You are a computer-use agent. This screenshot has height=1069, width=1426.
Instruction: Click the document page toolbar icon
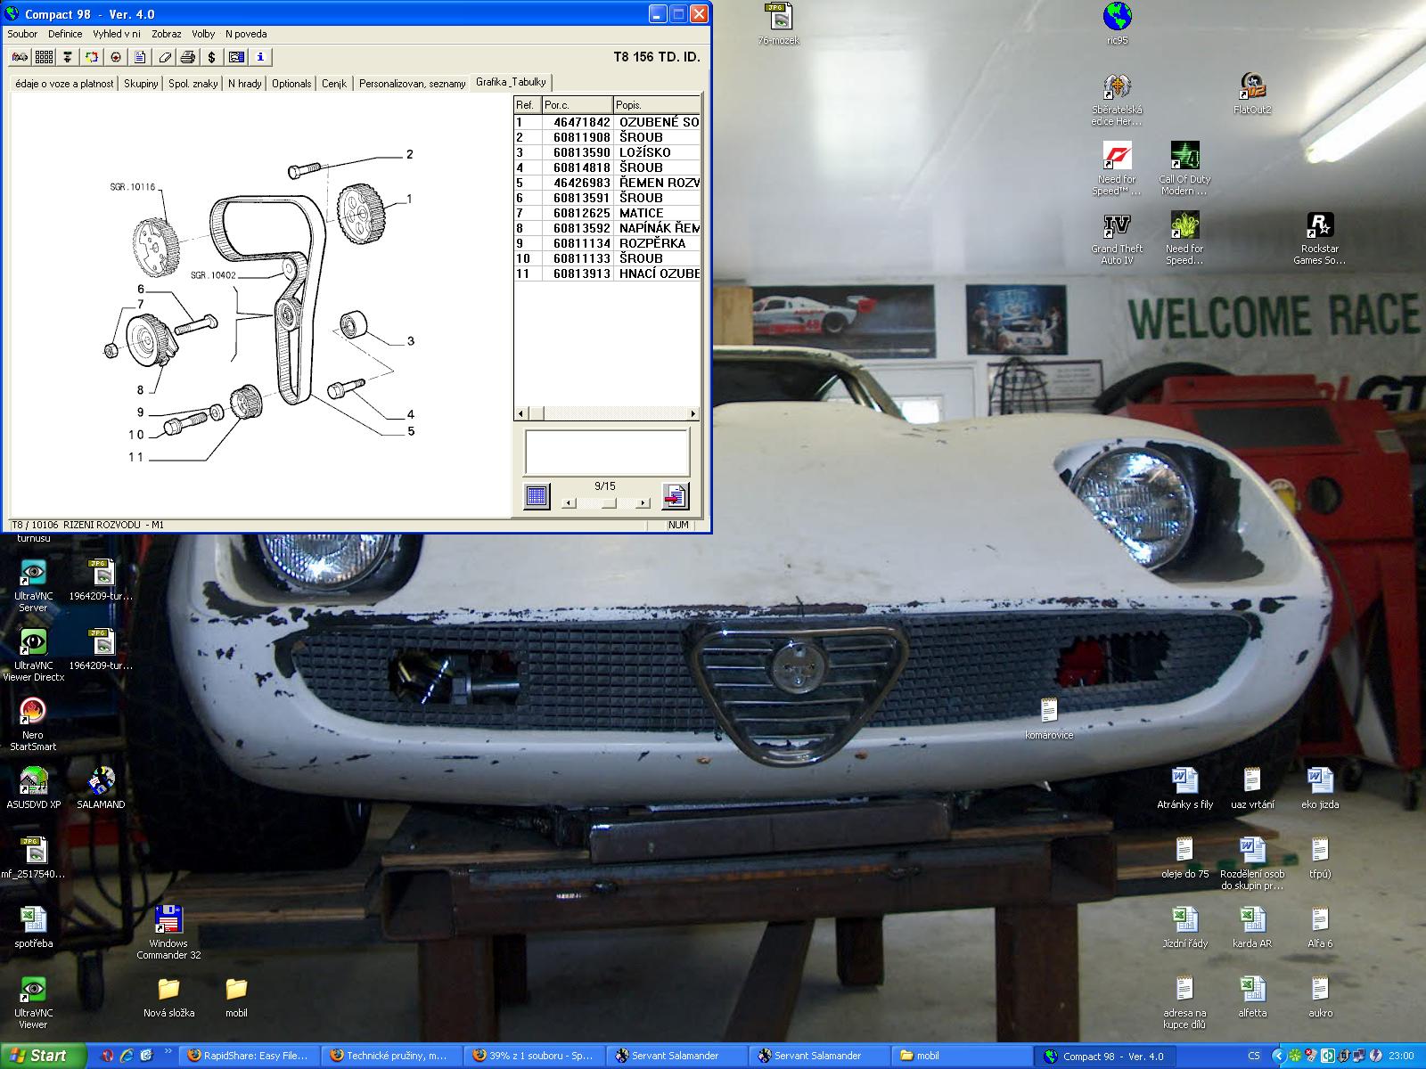[x=140, y=57]
